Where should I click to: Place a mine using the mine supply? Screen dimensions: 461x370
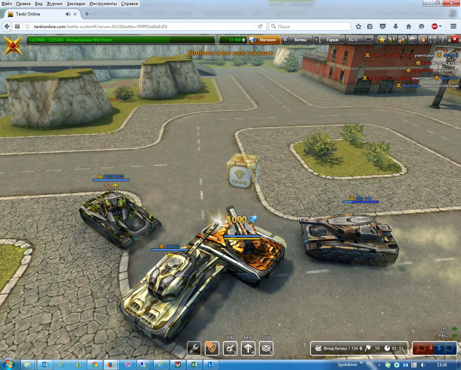pos(266,348)
